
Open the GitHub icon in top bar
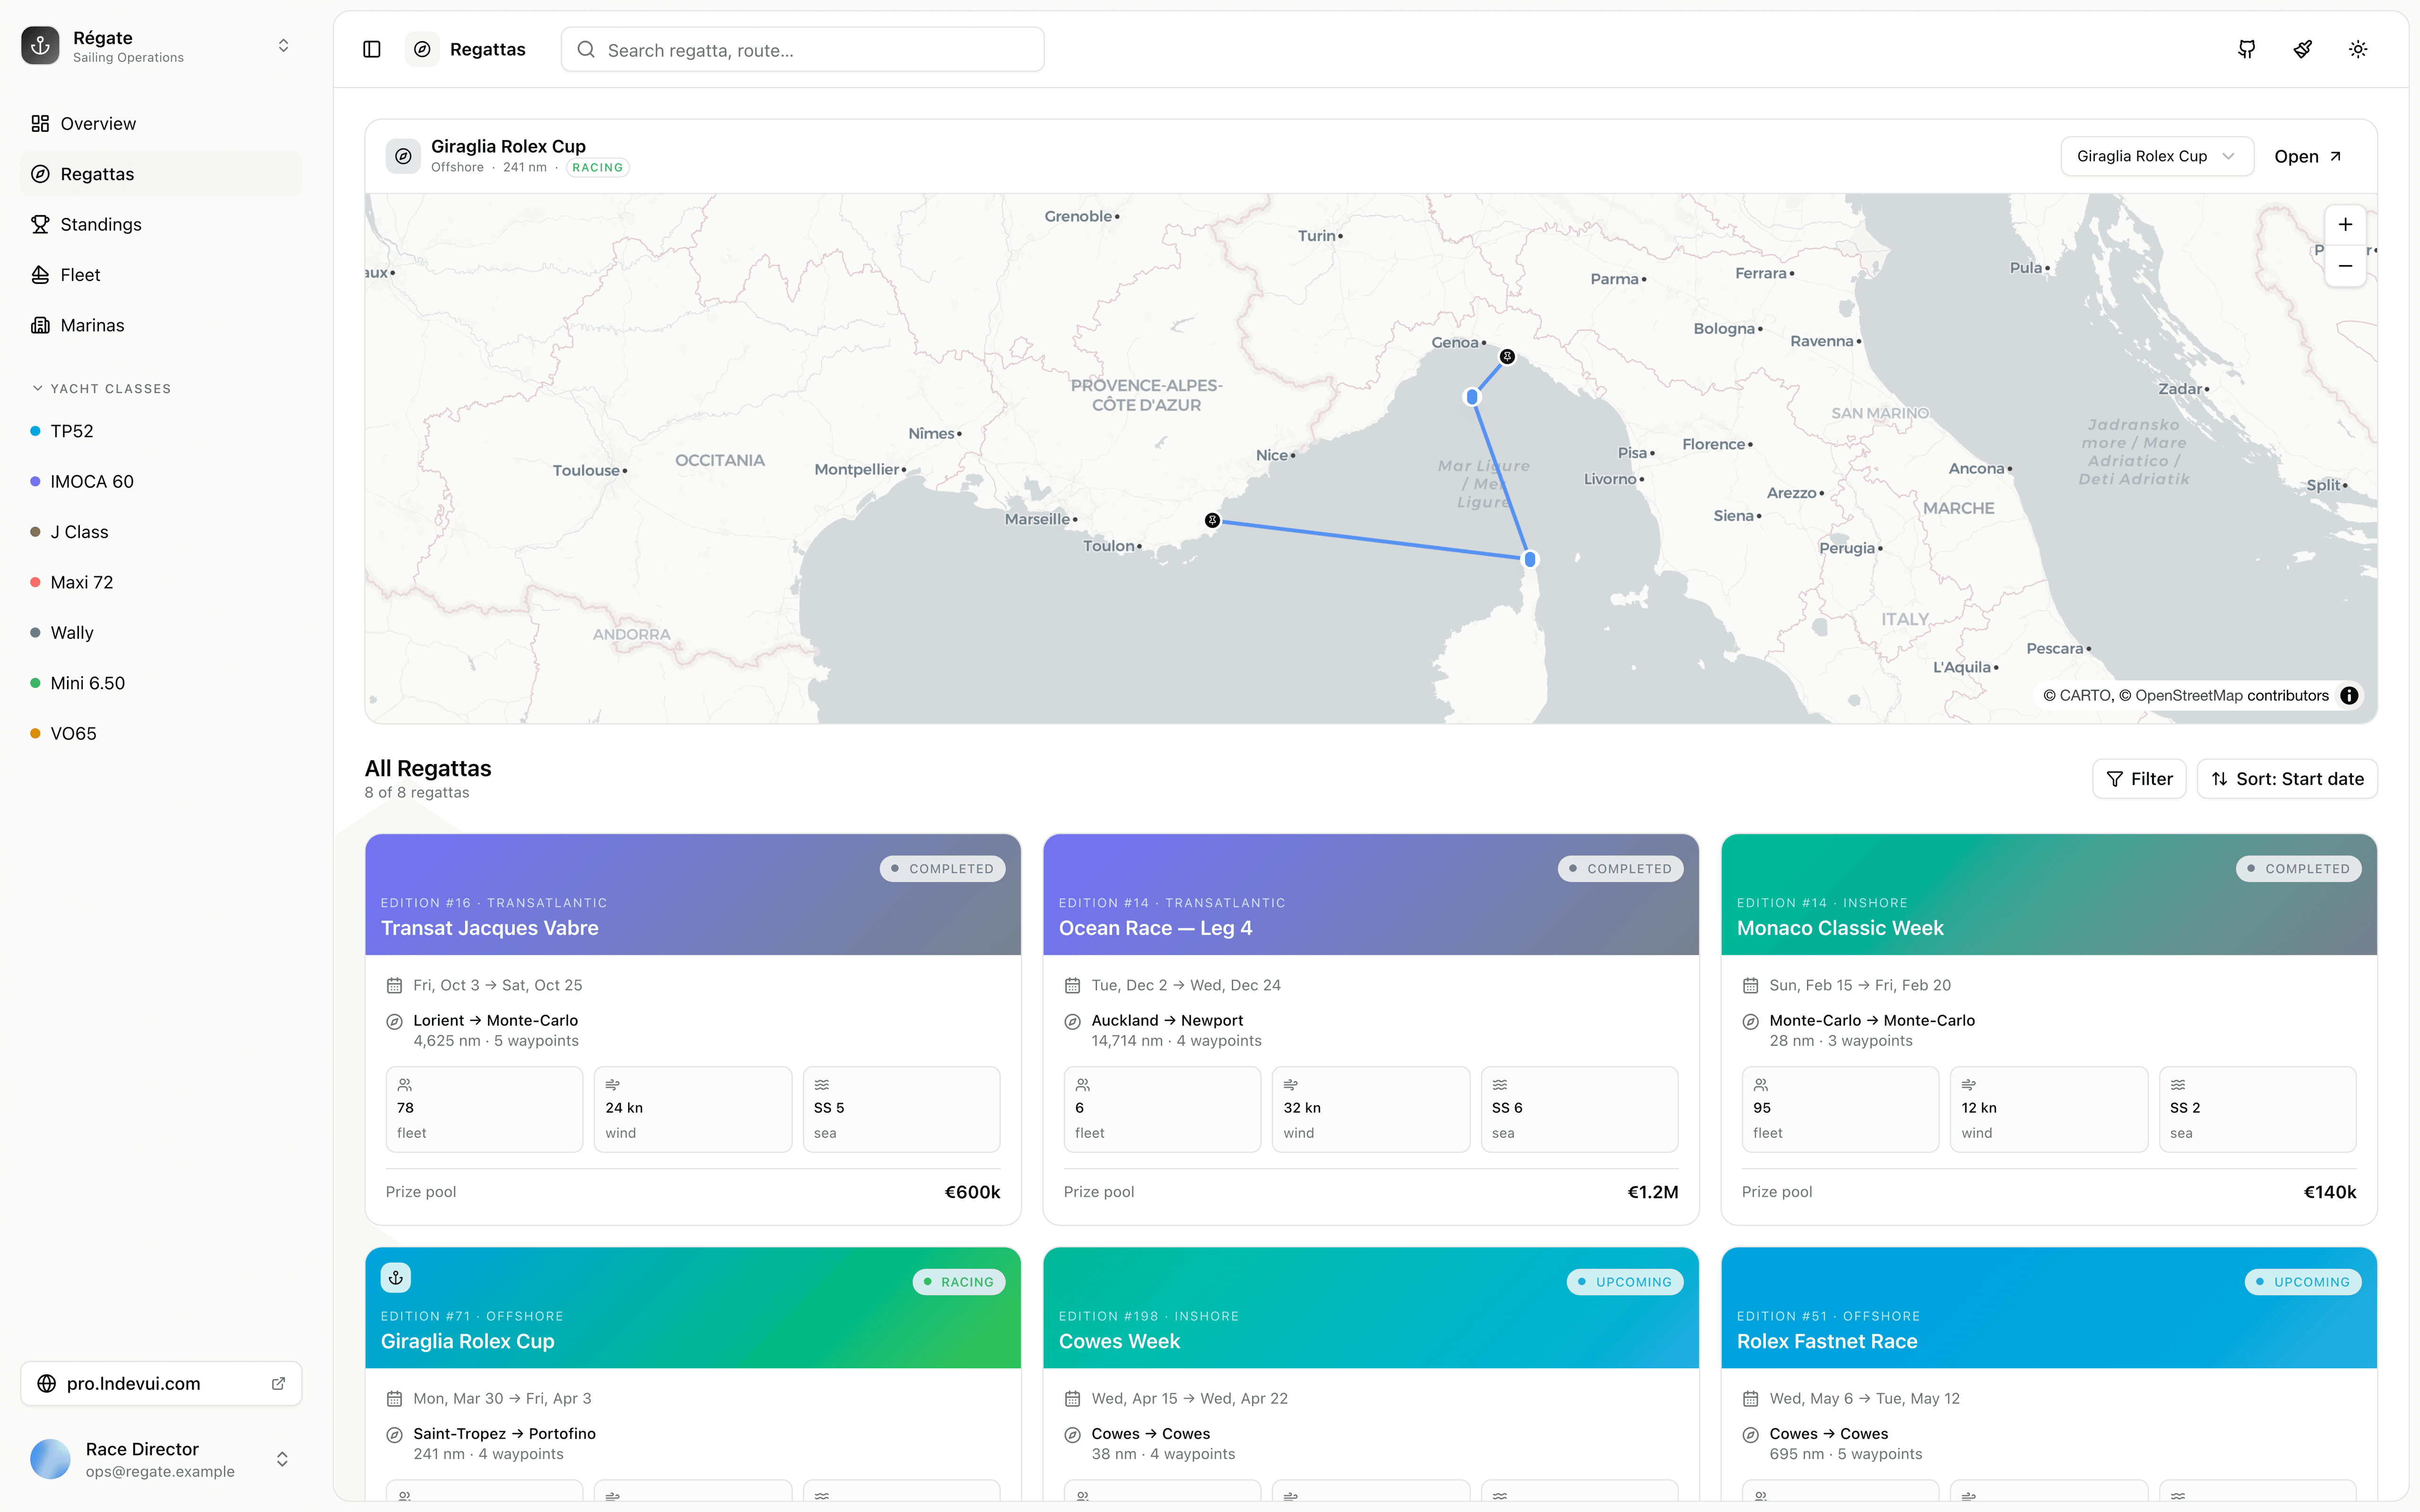tap(2247, 49)
